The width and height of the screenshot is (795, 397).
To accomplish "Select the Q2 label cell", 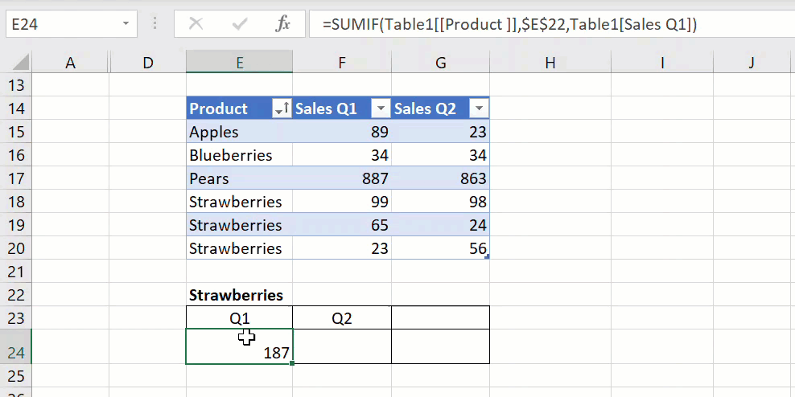I will coord(342,318).
